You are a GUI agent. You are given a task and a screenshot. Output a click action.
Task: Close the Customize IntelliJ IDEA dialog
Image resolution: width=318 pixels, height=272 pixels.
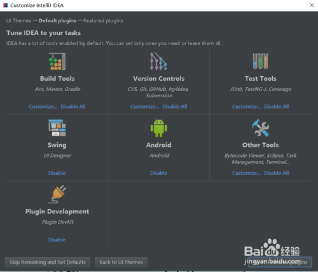point(312,5)
